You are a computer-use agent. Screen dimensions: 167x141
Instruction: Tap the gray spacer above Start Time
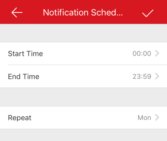coord(83,33)
